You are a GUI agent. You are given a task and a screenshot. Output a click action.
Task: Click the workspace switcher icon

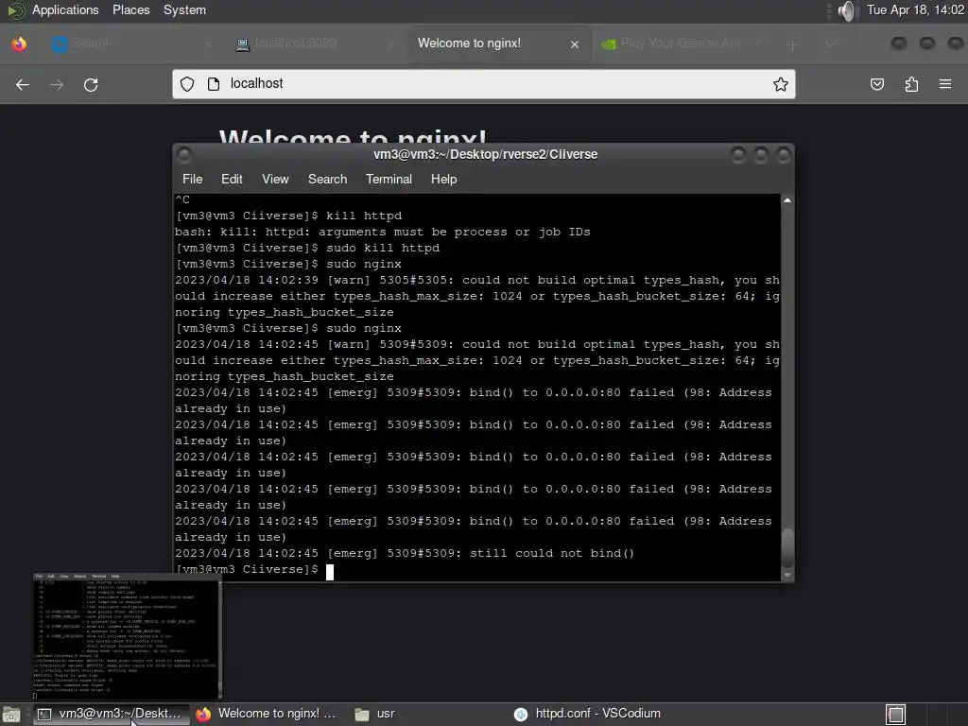[896, 715]
